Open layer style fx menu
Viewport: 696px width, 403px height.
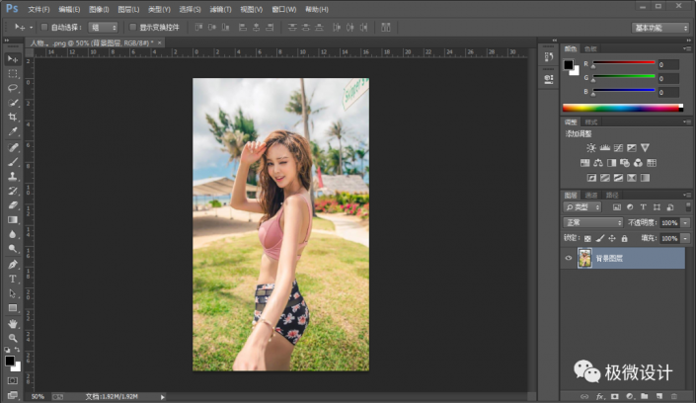coord(599,396)
